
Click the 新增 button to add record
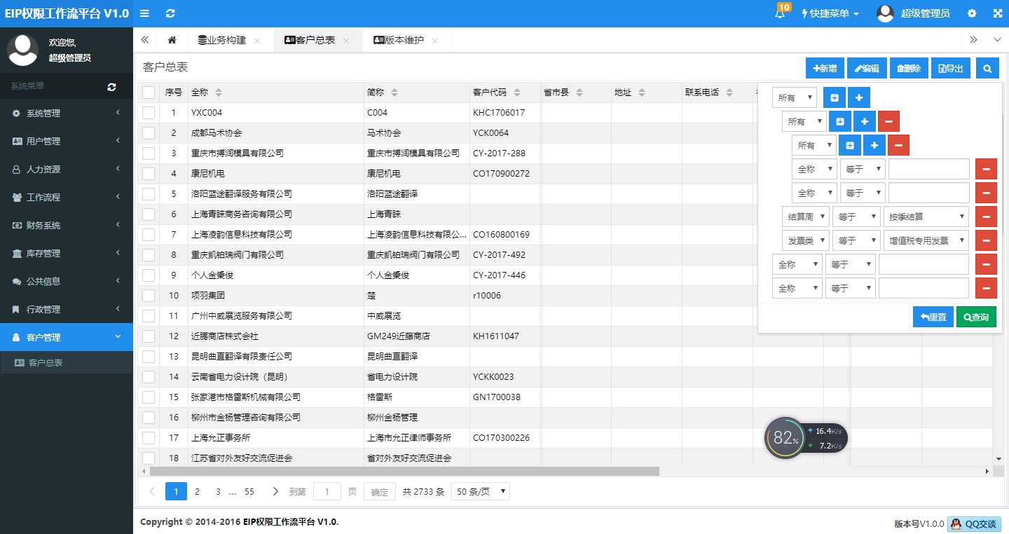point(824,68)
